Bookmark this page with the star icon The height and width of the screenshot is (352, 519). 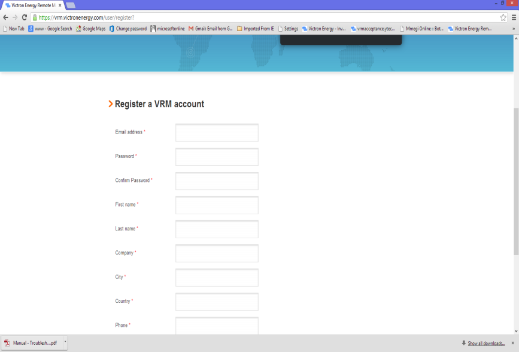click(503, 17)
